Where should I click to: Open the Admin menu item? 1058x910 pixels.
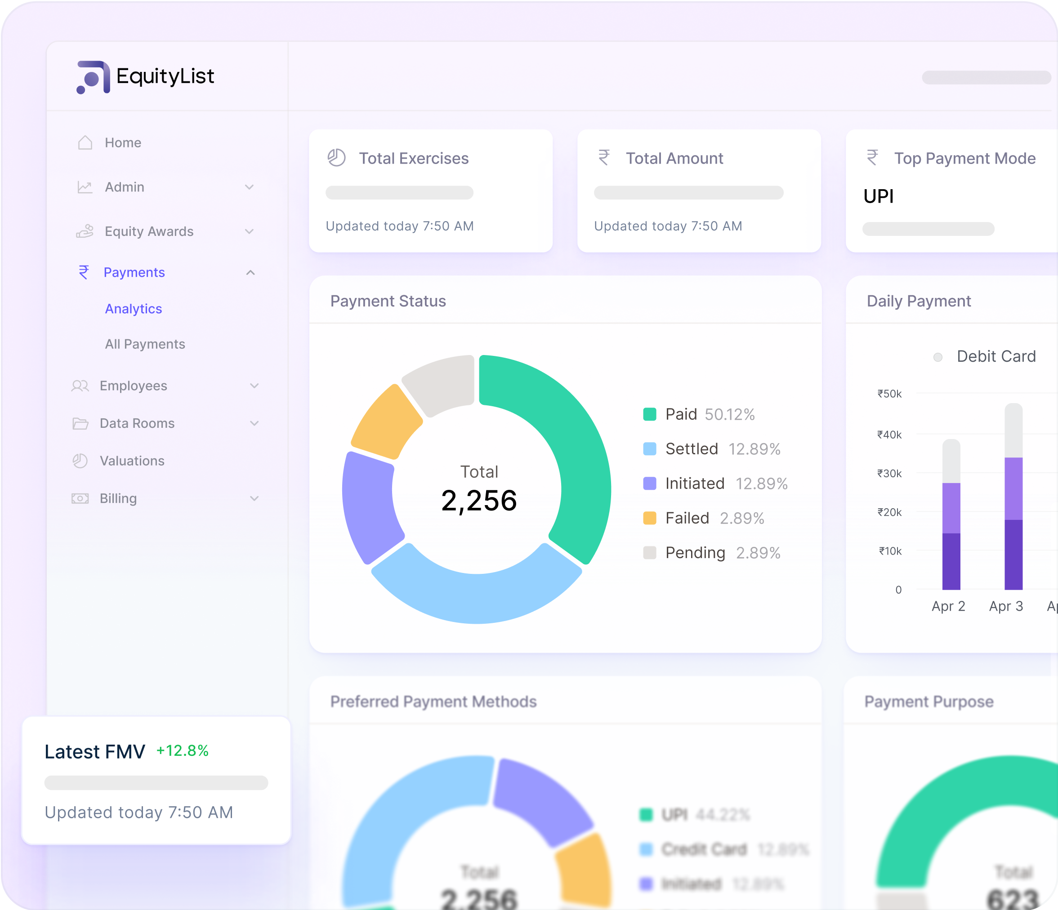125,187
